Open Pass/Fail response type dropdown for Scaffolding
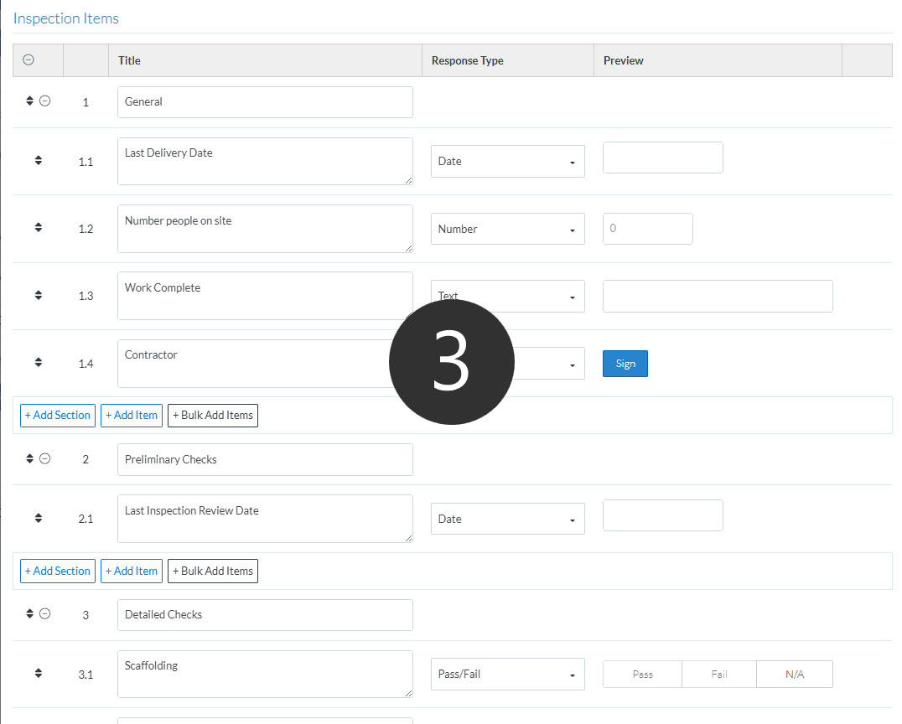This screenshot has height=724, width=902. (507, 675)
